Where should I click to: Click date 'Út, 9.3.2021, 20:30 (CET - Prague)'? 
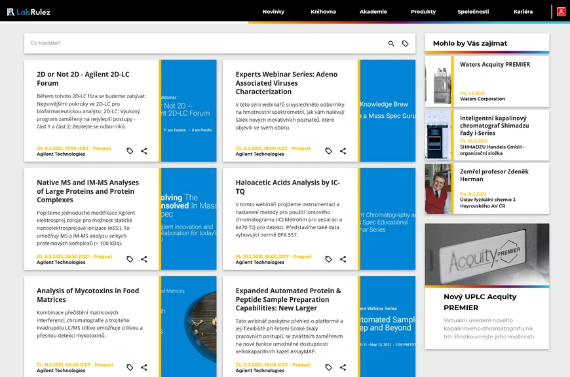pos(74,257)
